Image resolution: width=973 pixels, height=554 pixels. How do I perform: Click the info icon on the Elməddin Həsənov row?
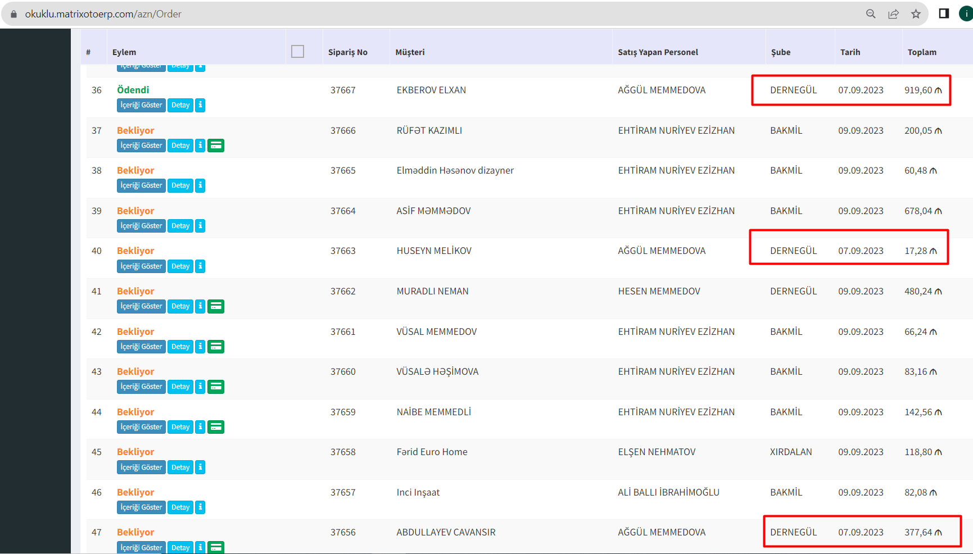click(x=200, y=185)
